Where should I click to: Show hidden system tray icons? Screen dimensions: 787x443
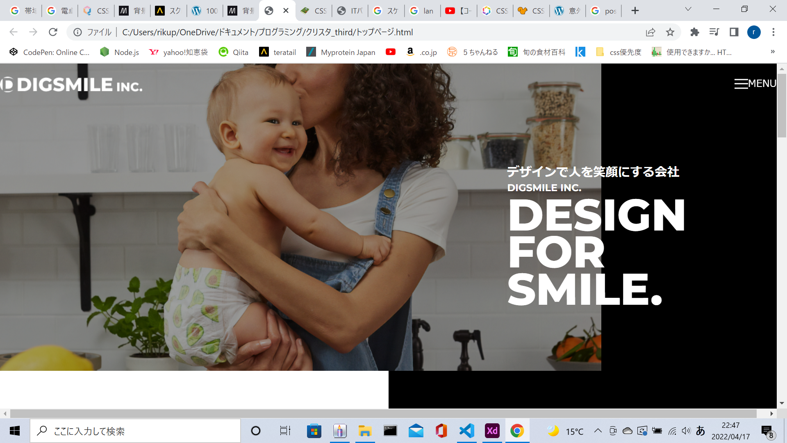(598, 431)
